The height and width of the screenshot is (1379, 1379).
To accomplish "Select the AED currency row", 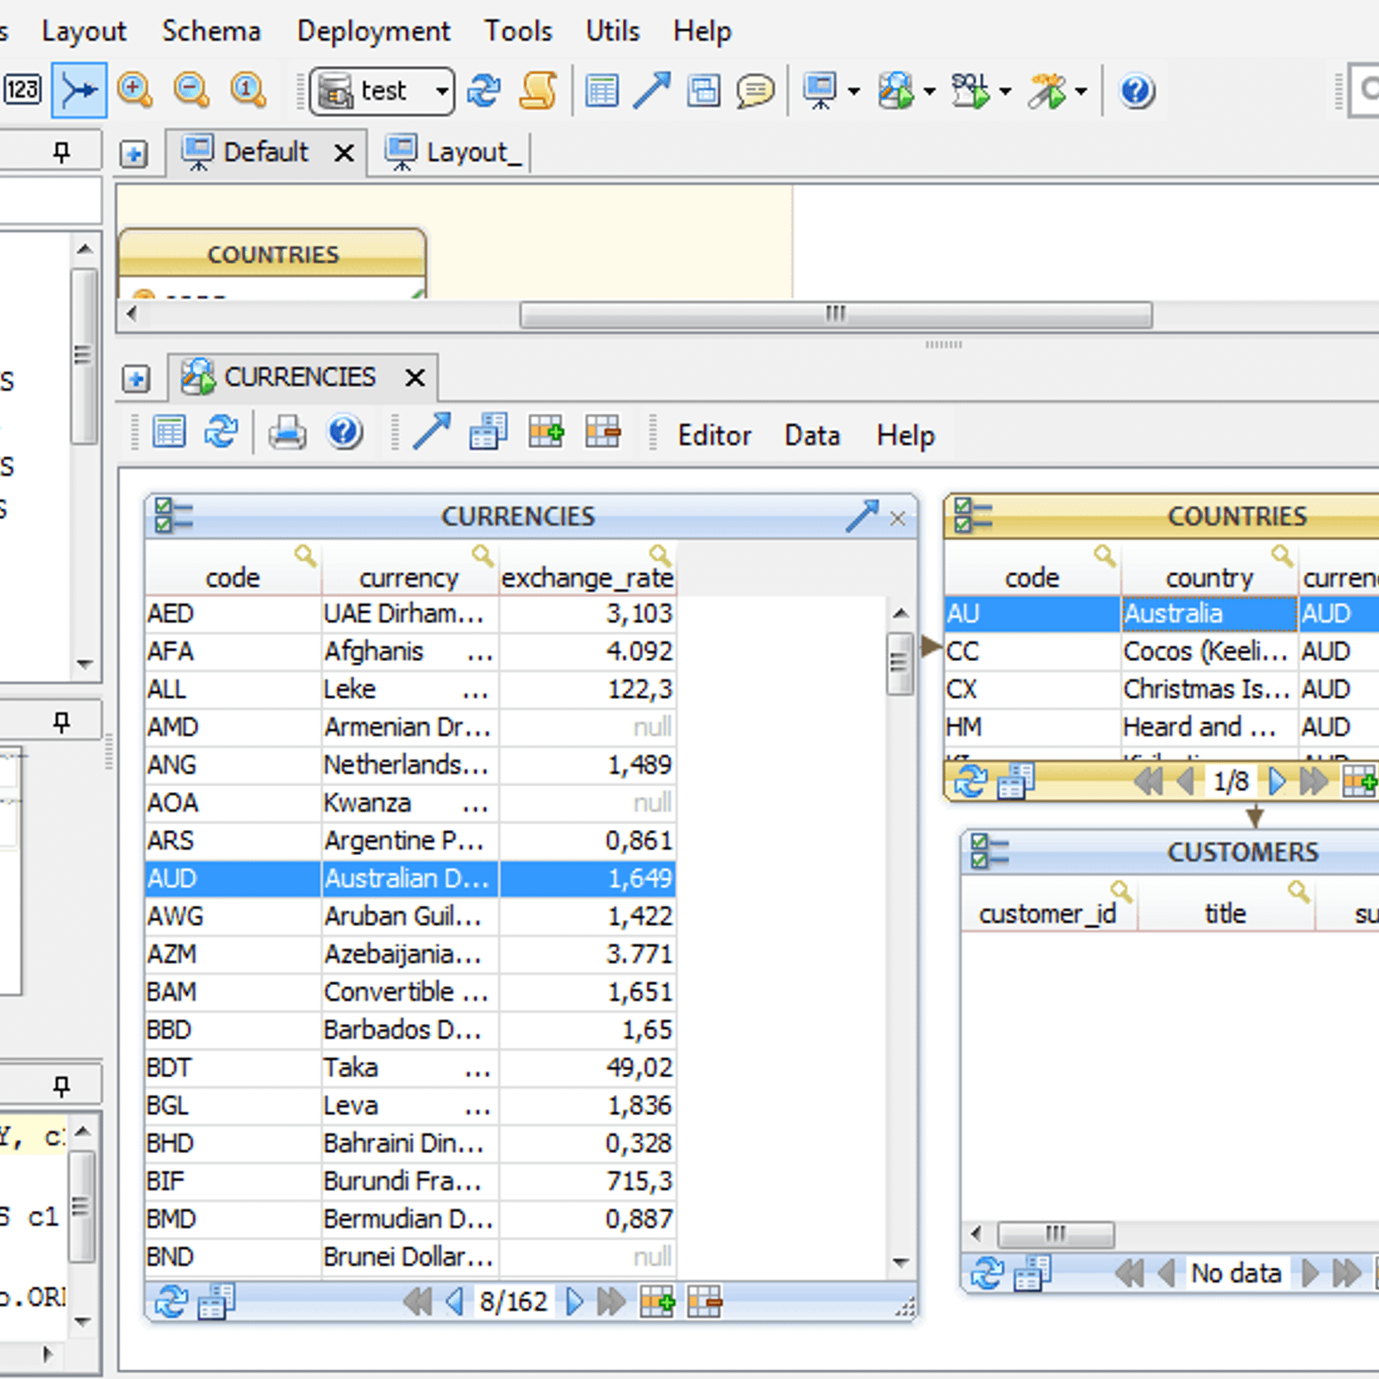I will click(410, 614).
